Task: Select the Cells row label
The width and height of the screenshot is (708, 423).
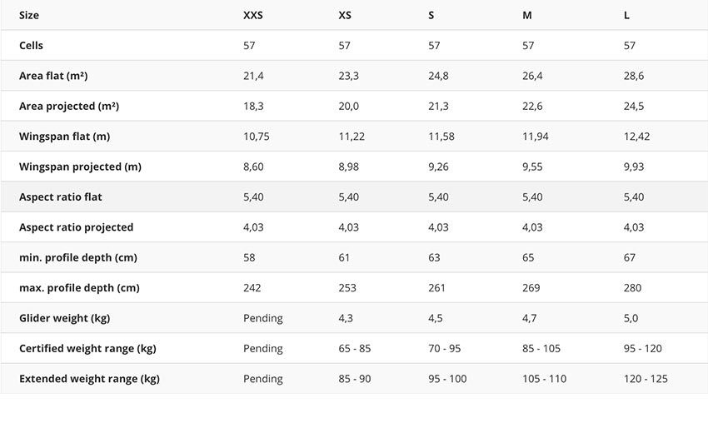Action: (x=31, y=46)
